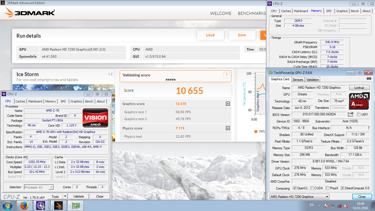Screen dimensions: 375x211
Task: Open the BENCHMARKS menu in 3DMark
Action: 252,13
